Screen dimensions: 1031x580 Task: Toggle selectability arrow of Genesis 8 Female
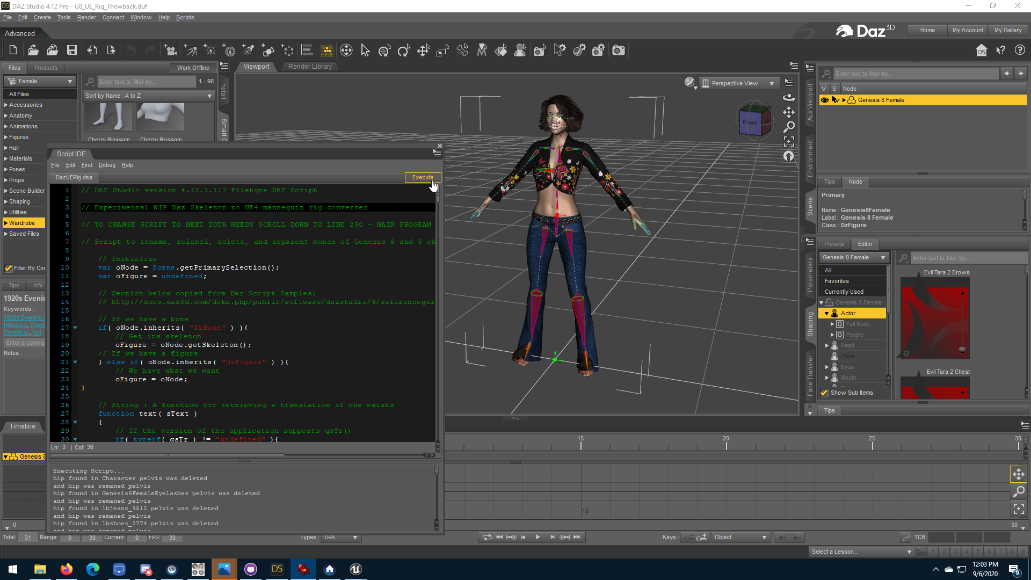[835, 100]
